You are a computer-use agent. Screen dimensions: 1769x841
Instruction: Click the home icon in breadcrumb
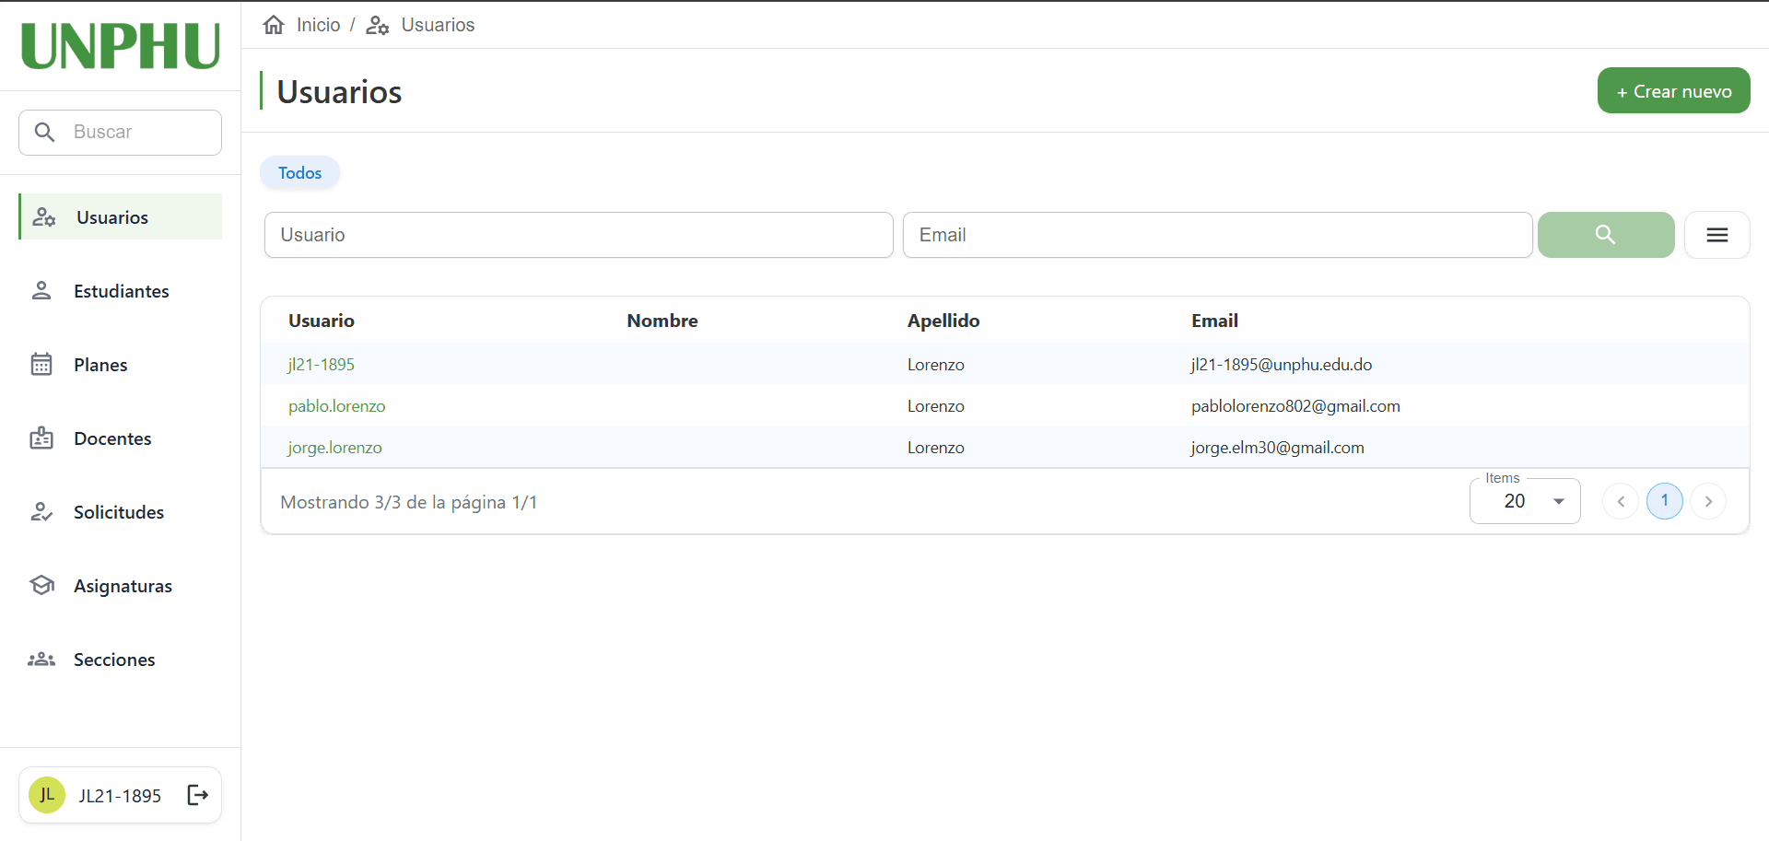274,25
